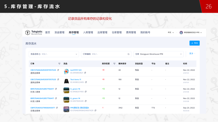Open the 货品管理 tab
Image resolution: width=218 pixels, height=122 pixels.
point(59,32)
